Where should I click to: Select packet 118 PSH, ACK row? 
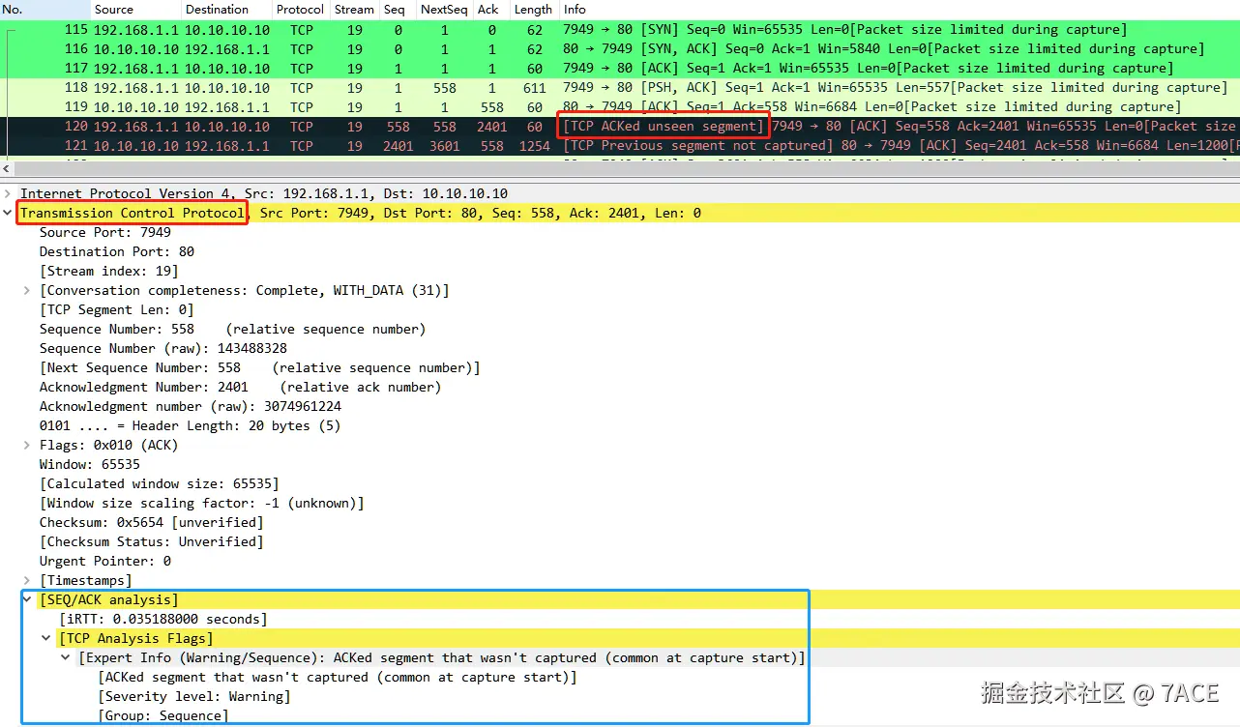(620, 87)
